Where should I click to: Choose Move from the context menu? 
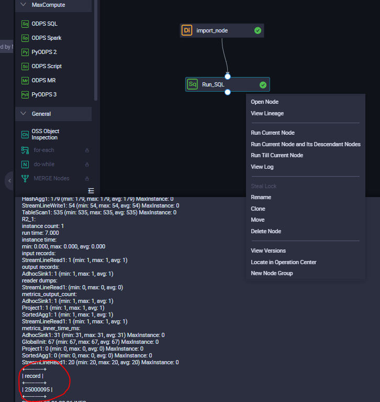coord(258,220)
